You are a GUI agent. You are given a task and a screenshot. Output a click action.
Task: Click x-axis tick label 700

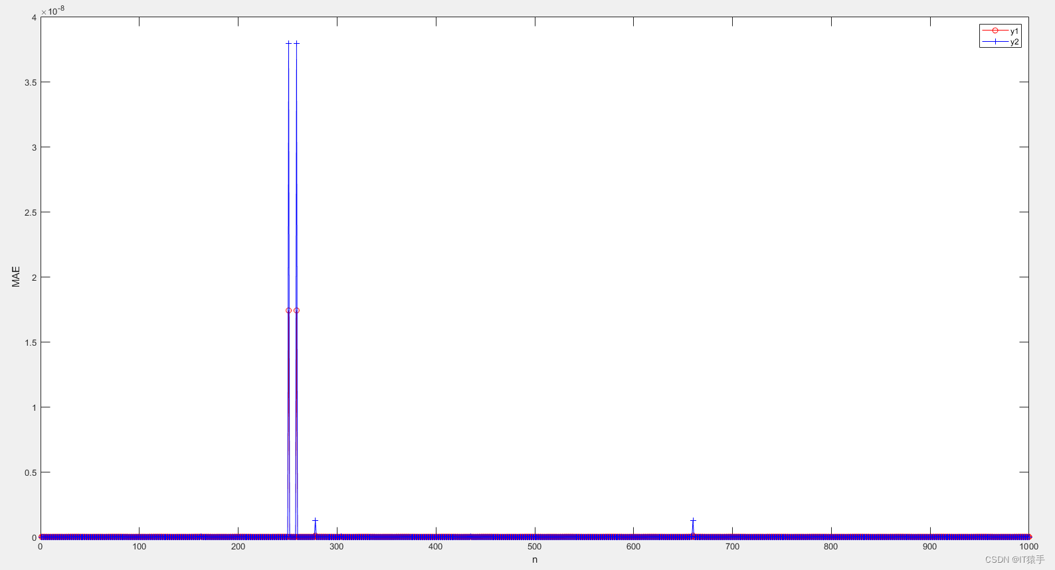732,547
